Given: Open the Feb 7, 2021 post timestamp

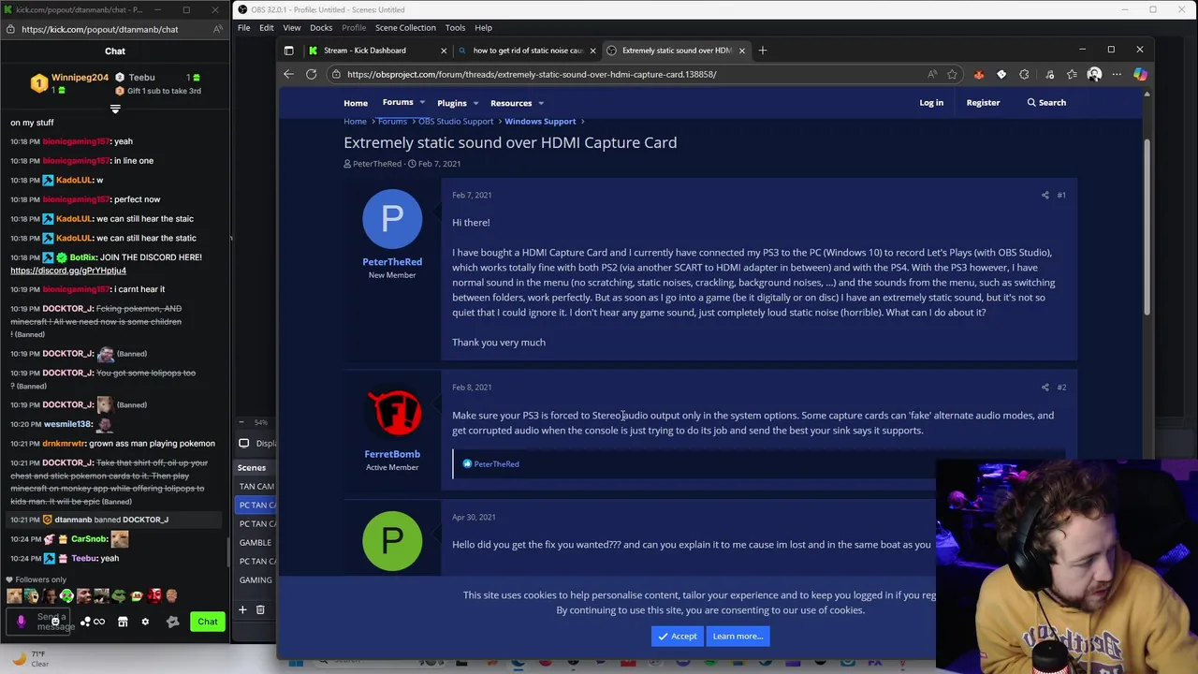Looking at the screenshot, I should click(x=472, y=195).
